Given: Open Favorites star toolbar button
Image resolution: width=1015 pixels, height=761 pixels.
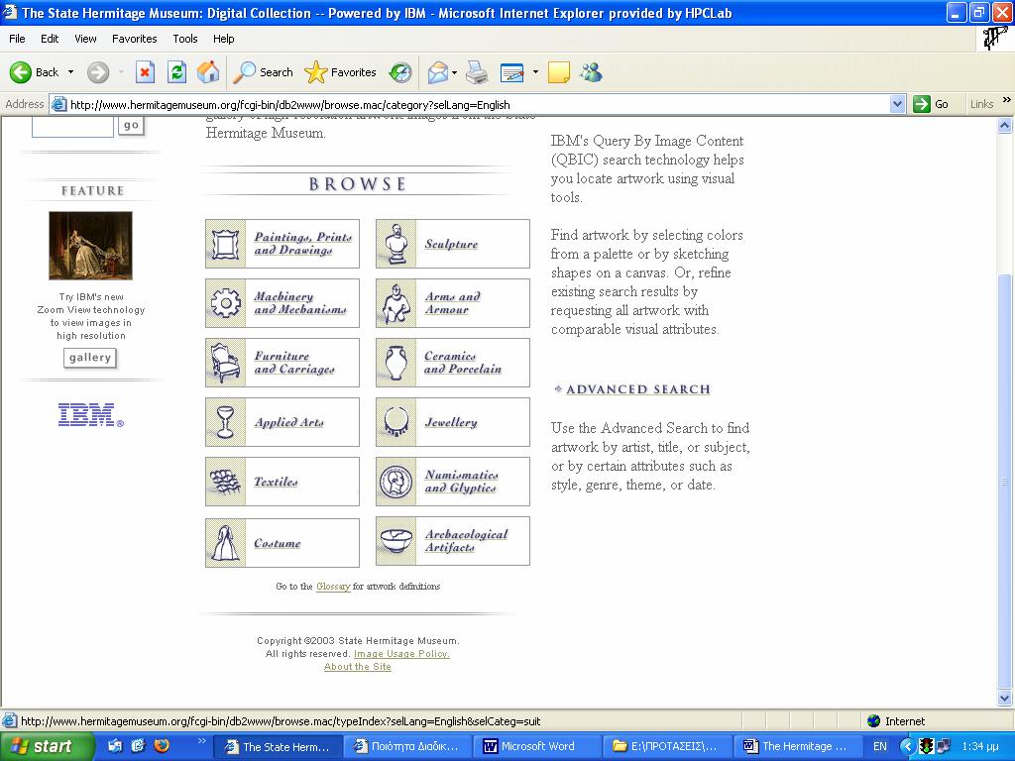Looking at the screenshot, I should pos(340,71).
